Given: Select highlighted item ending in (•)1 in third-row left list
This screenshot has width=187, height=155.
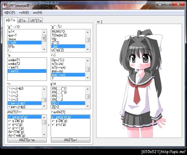Looking at the screenshot, I should (25, 103).
